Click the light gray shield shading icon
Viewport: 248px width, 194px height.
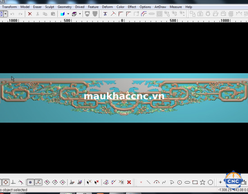(87, 14)
